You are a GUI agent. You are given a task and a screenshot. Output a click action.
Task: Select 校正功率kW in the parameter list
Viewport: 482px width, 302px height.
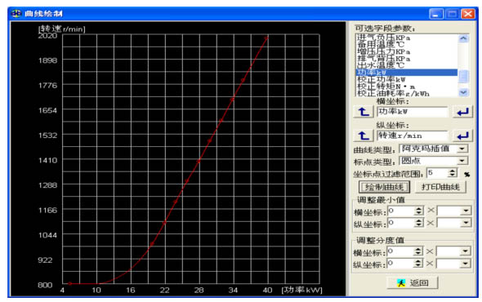click(406, 79)
